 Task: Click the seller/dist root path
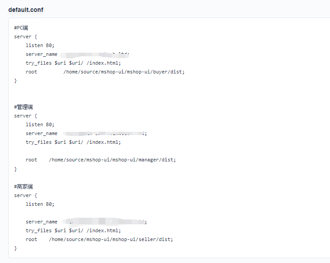pyautogui.click(x=111, y=239)
